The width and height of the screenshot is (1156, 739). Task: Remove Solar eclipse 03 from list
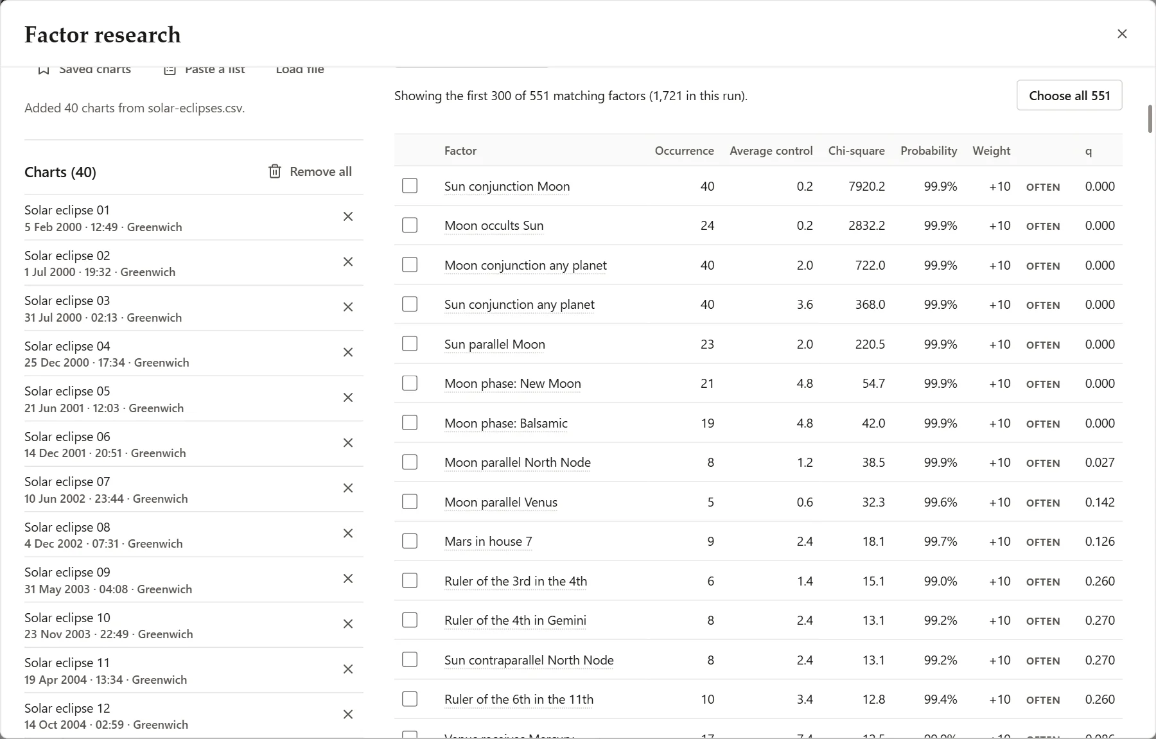[x=348, y=308]
